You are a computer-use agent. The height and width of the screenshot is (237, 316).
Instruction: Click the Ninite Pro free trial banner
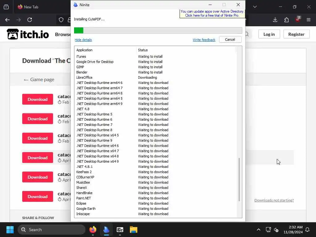(x=212, y=14)
